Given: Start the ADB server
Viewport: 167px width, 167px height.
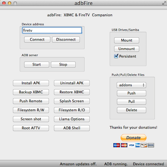Looking at the screenshot, I should pyautogui.click(x=37, y=64).
